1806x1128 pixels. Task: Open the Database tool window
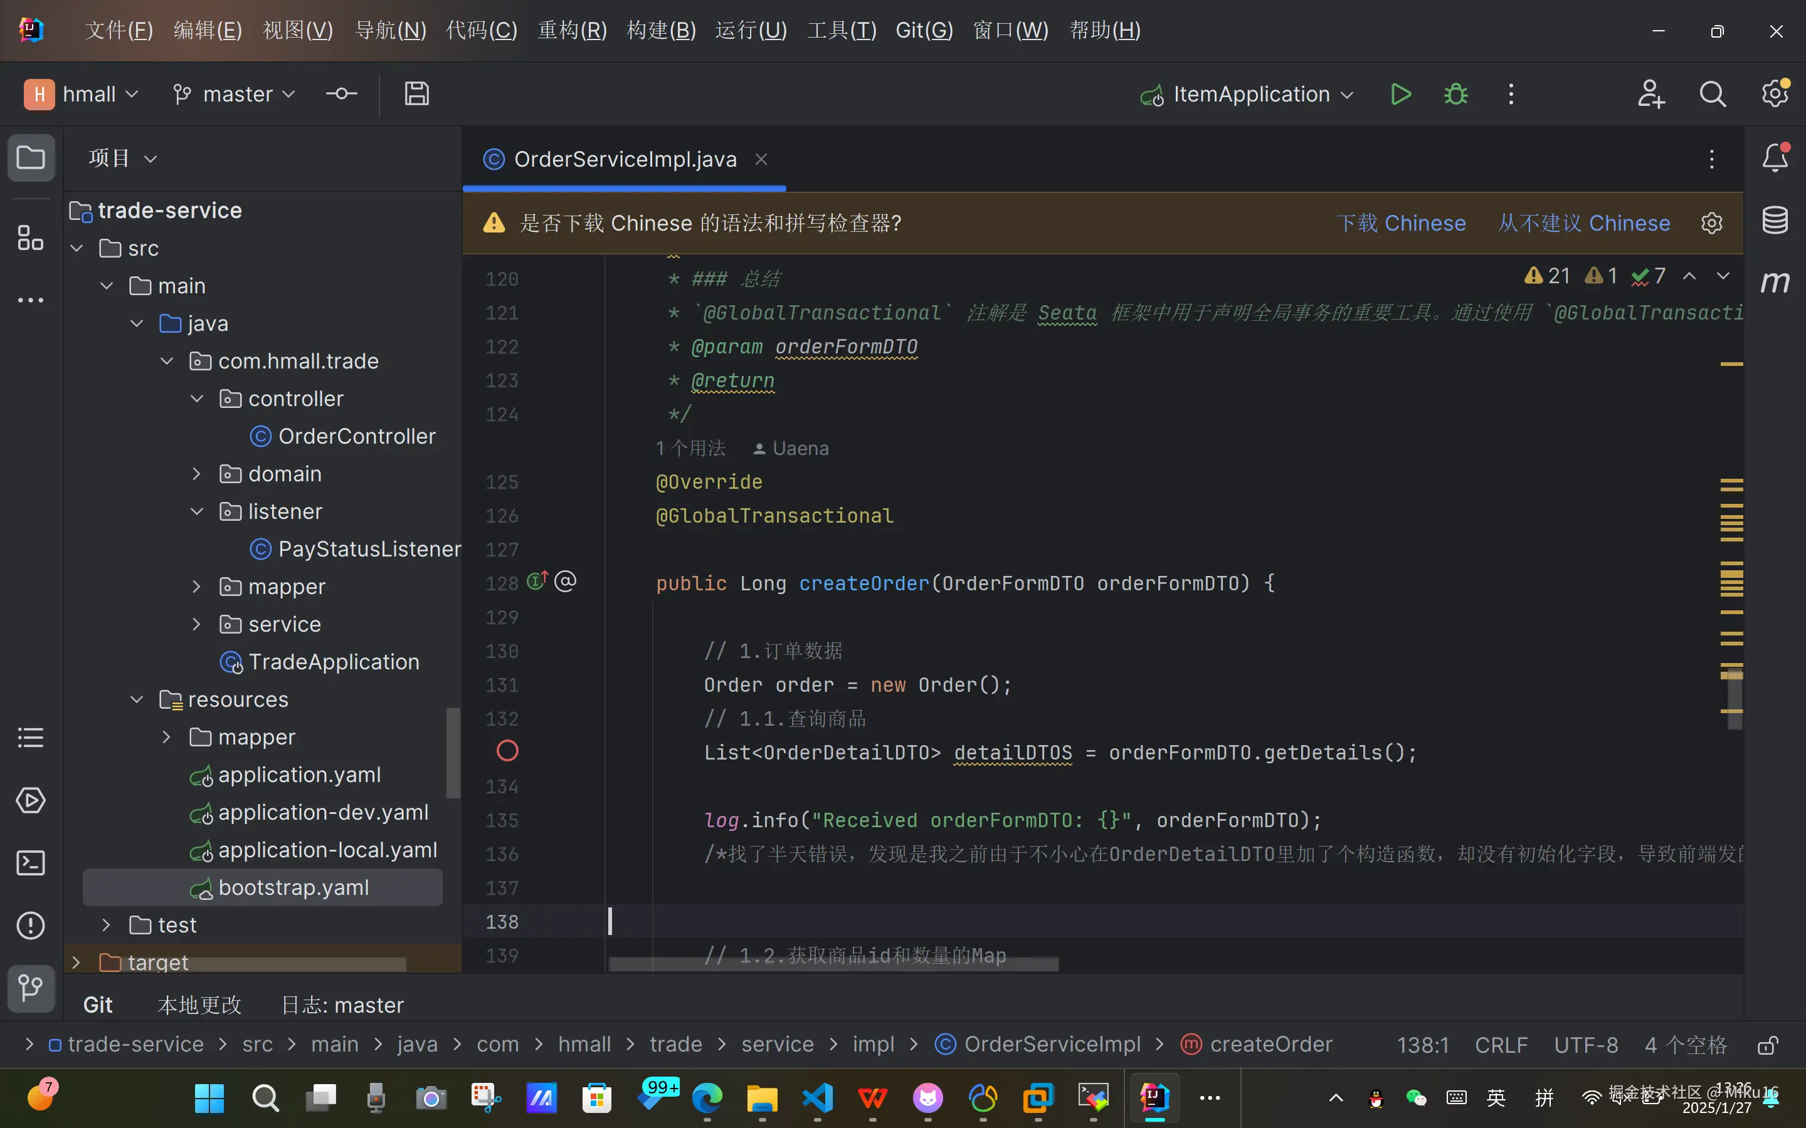(x=1775, y=220)
